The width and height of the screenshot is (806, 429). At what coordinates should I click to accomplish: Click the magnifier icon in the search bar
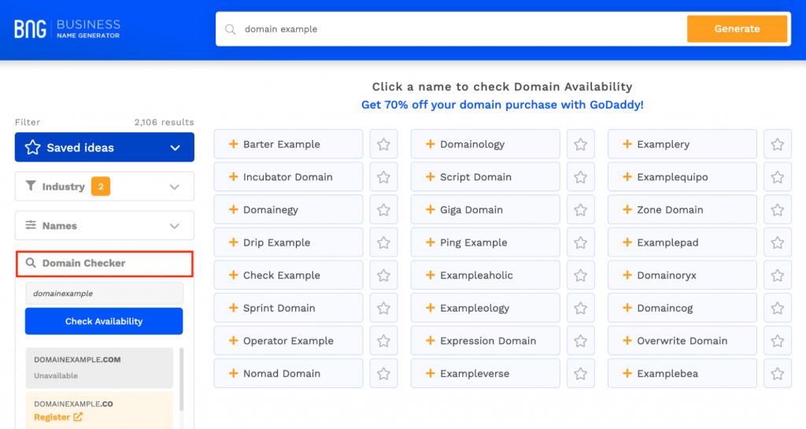click(231, 29)
